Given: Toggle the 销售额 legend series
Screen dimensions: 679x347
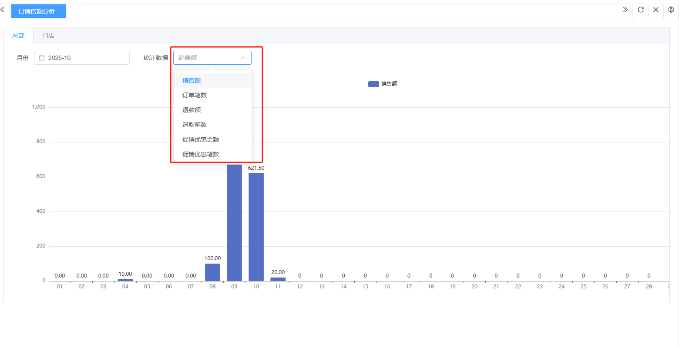Looking at the screenshot, I should (x=382, y=84).
